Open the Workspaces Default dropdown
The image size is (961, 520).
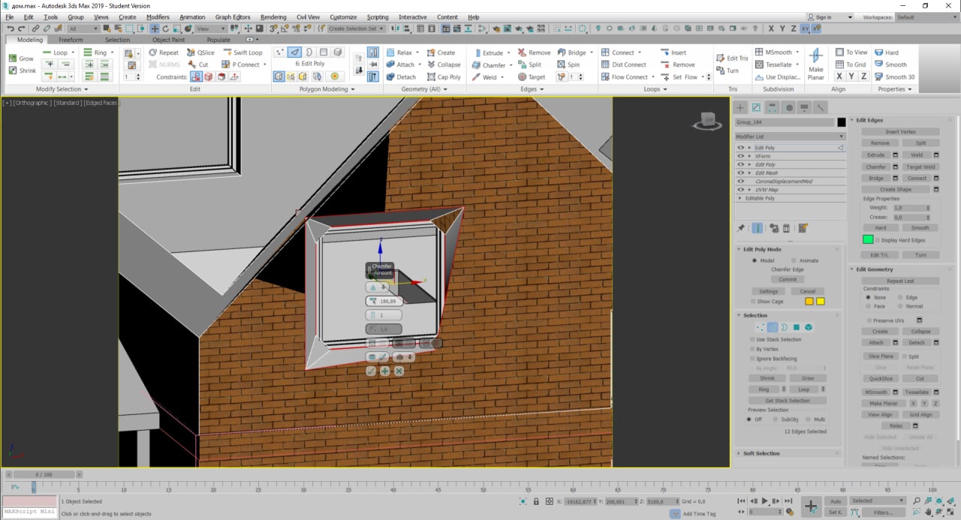(x=926, y=17)
